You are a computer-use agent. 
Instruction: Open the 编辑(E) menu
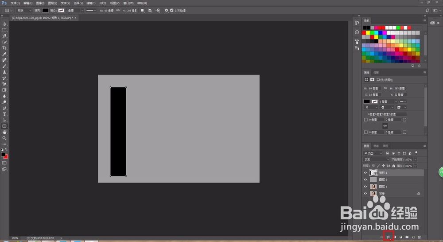coord(28,3)
